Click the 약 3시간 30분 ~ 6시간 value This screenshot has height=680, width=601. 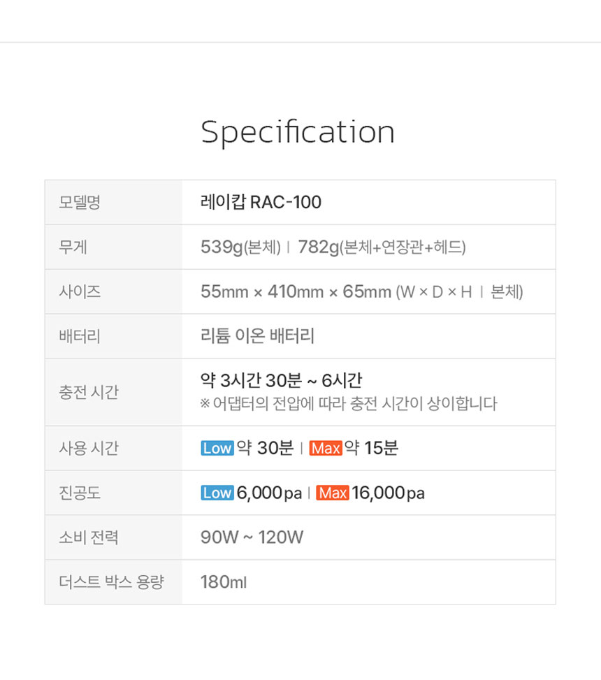pyautogui.click(x=281, y=381)
